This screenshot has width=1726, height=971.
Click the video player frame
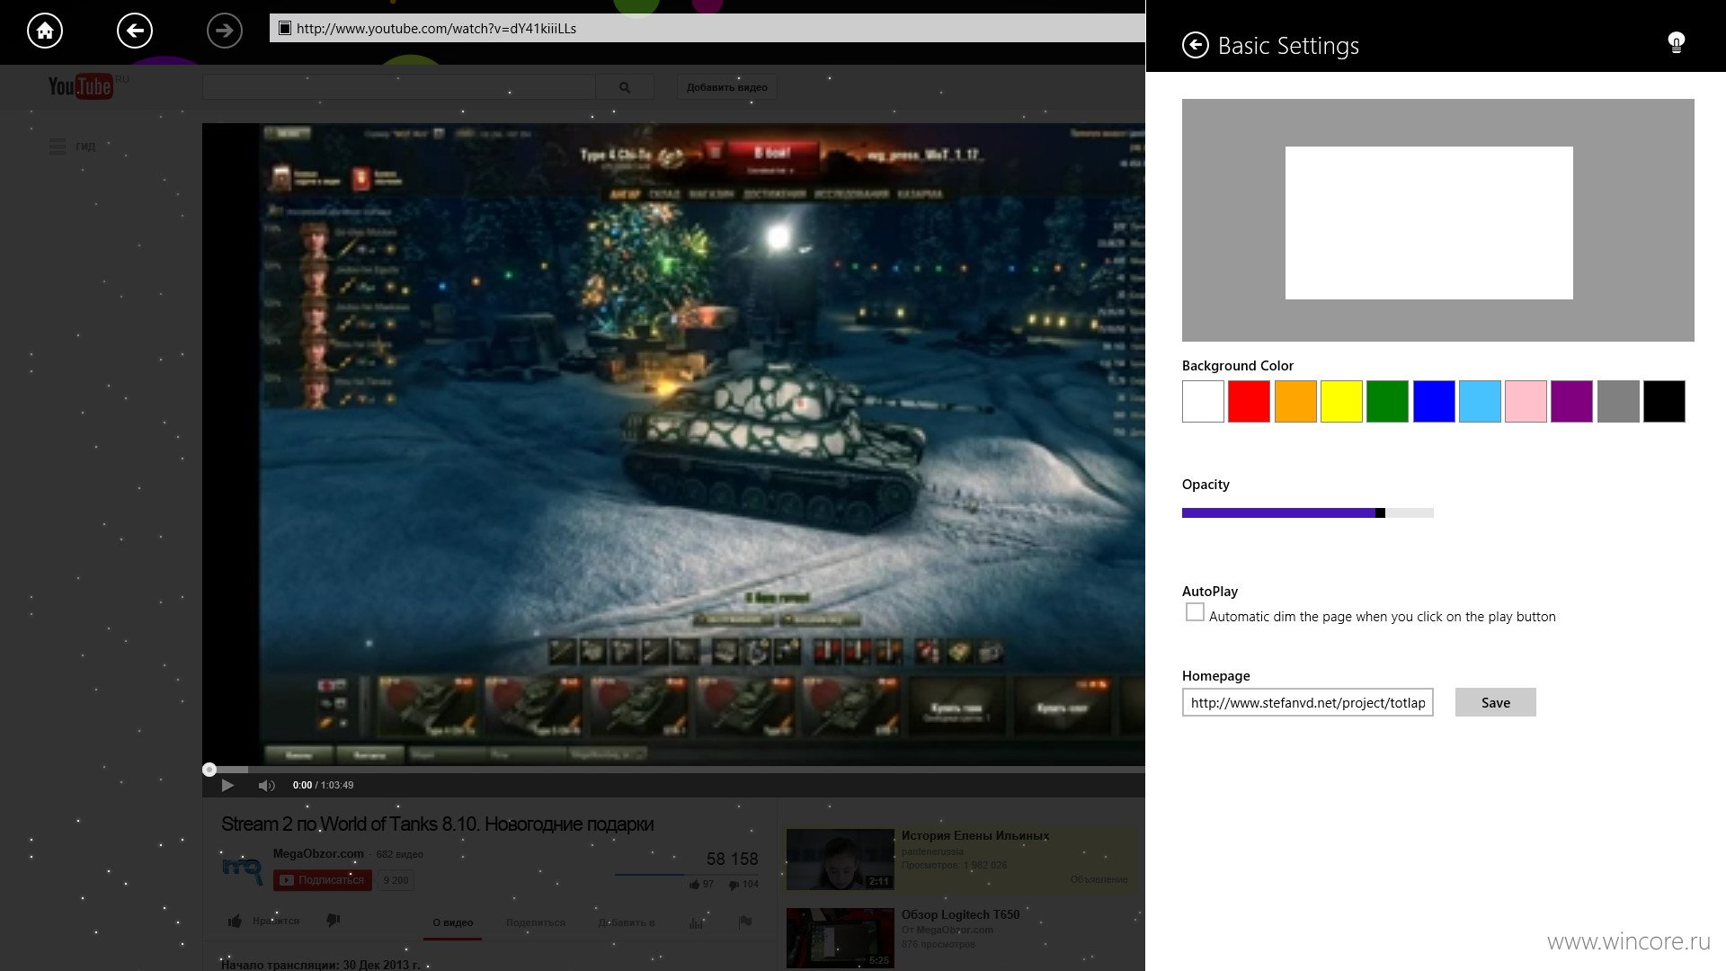click(673, 444)
